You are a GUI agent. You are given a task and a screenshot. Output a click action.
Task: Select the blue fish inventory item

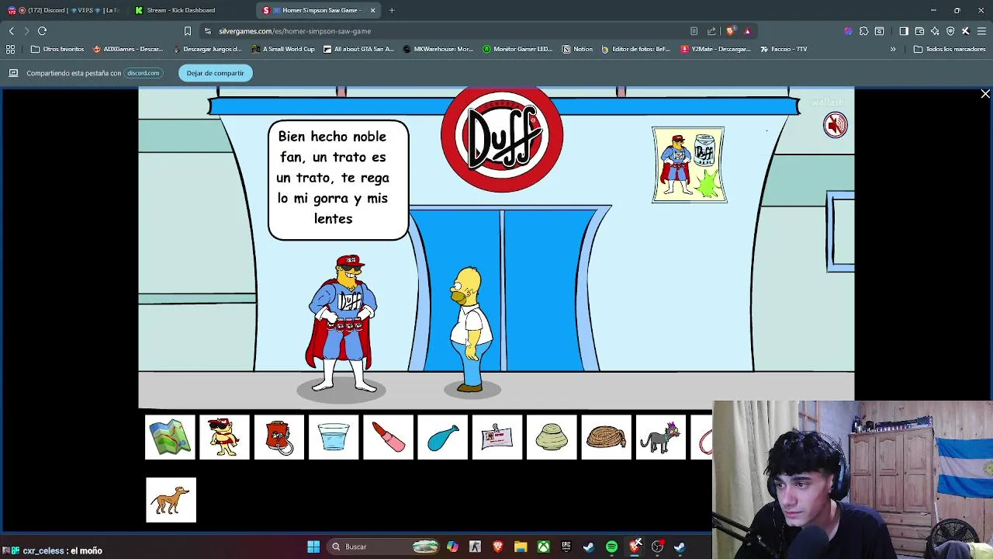point(443,437)
